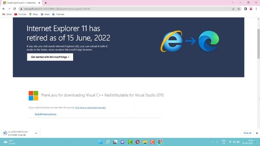The width and height of the screenshot is (260, 146).
Task: Open the Gmail bookmark
Action: tap(7, 14)
